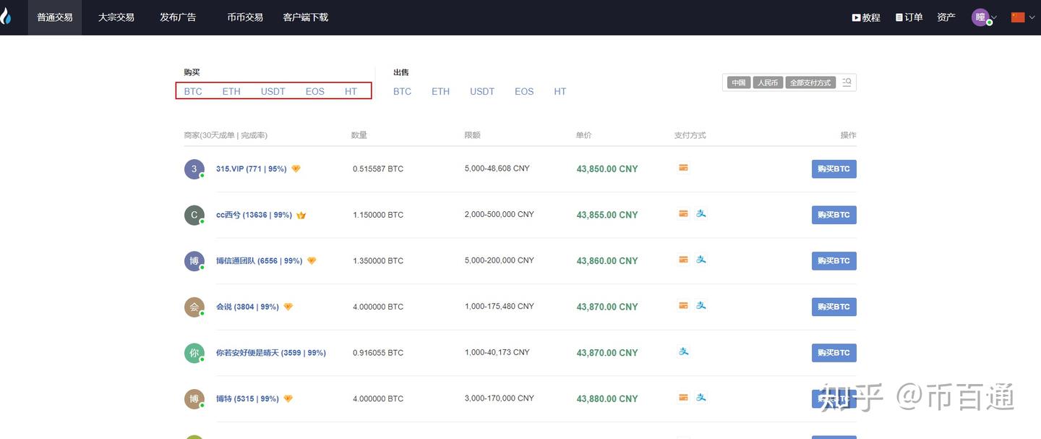
Task: Click the limit 2,000-500,000 CNY
Action: pos(500,214)
